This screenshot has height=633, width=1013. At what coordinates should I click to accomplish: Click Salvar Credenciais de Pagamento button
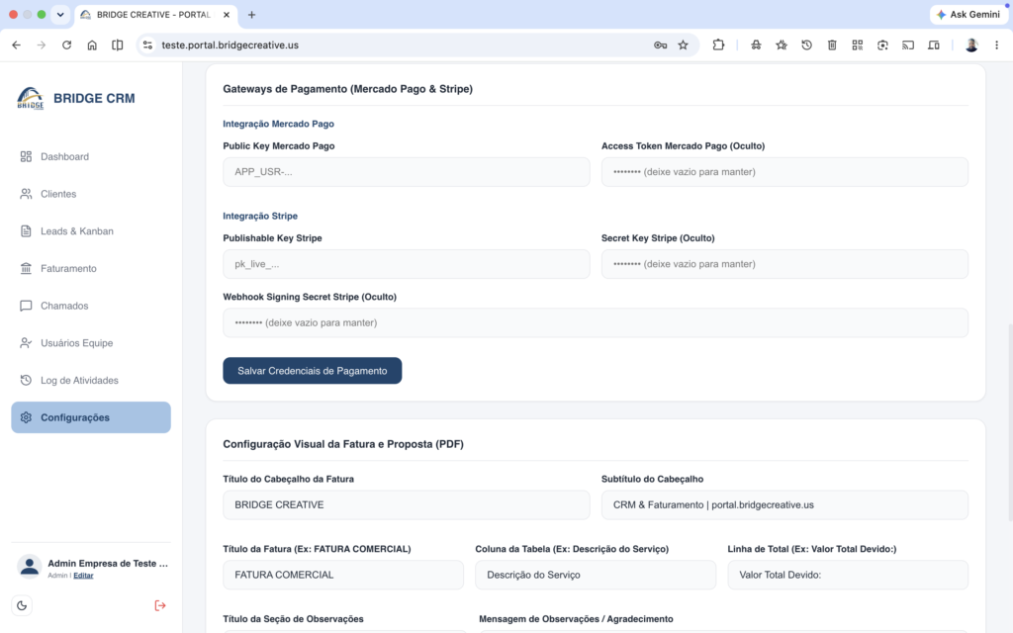pyautogui.click(x=312, y=371)
